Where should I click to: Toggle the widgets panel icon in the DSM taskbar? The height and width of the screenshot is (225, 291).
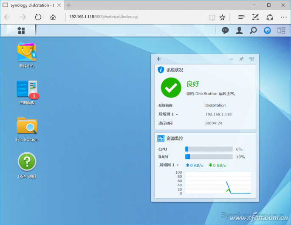tap(267, 31)
